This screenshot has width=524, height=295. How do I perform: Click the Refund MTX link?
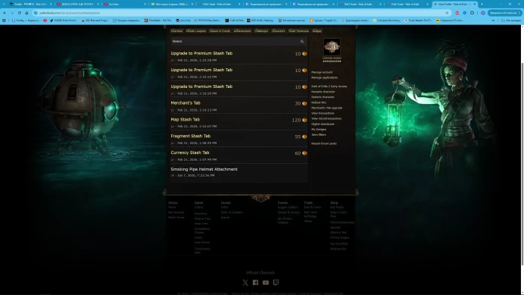pyautogui.click(x=319, y=102)
